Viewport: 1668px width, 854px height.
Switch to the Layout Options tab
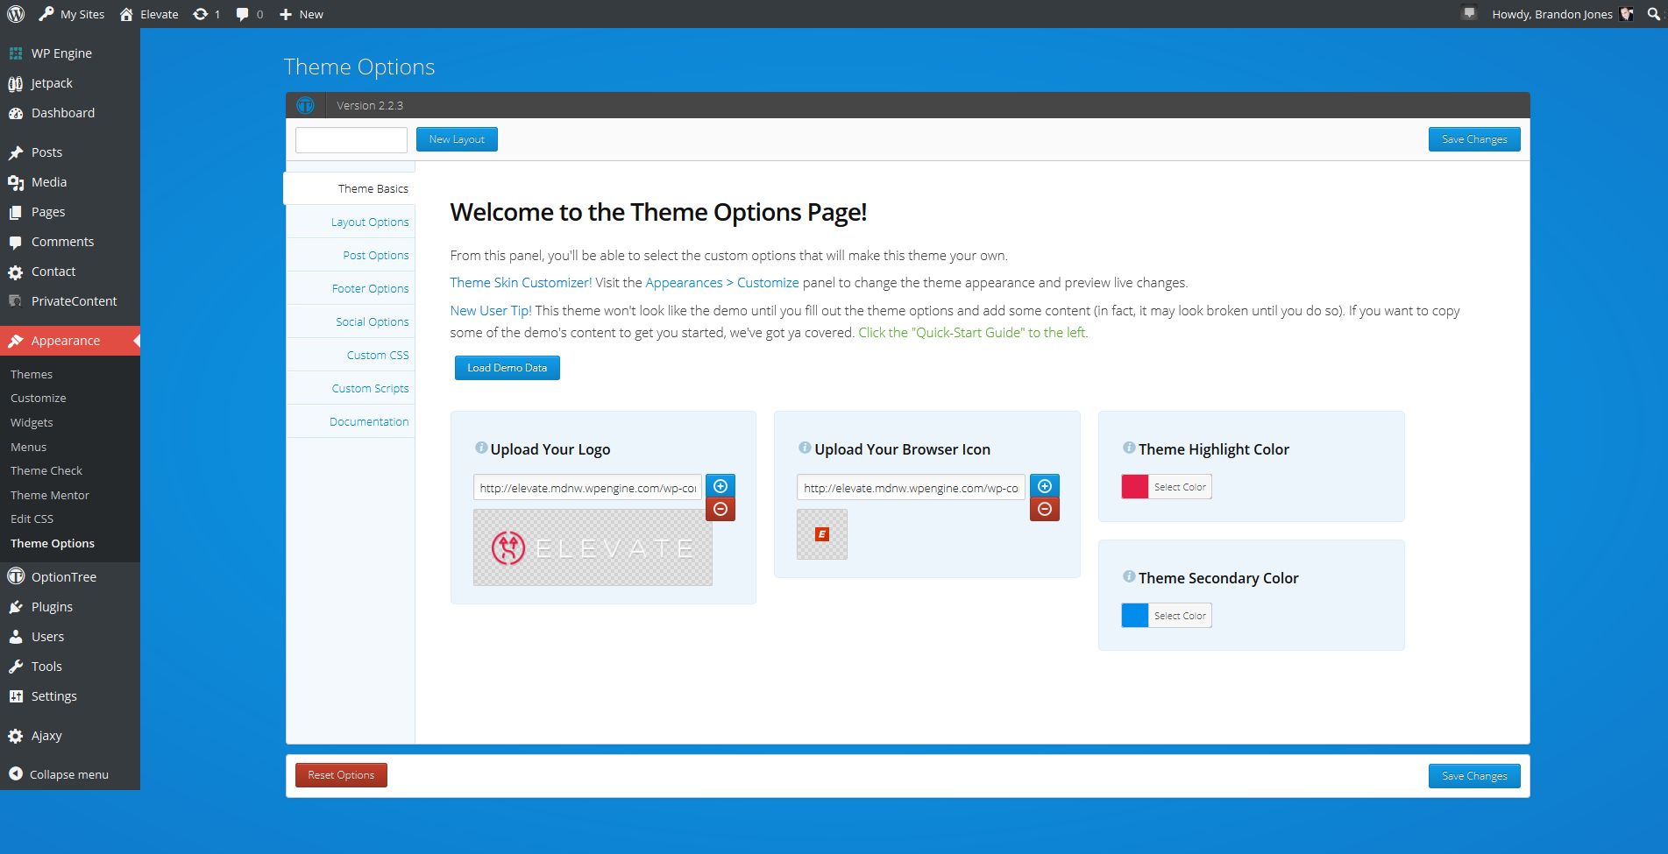pos(369,222)
